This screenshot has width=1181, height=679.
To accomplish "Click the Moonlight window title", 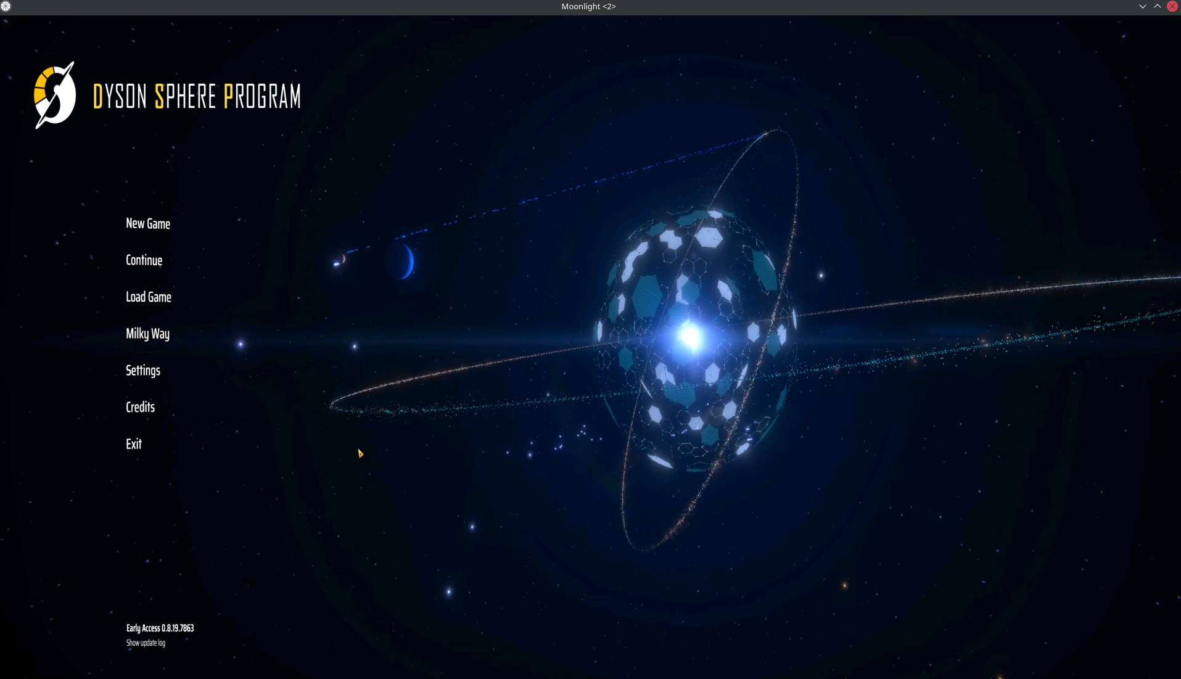I will pos(588,6).
